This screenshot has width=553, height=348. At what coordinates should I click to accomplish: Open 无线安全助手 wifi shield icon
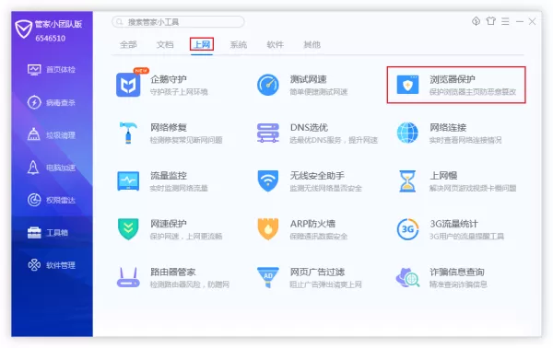[x=268, y=180]
